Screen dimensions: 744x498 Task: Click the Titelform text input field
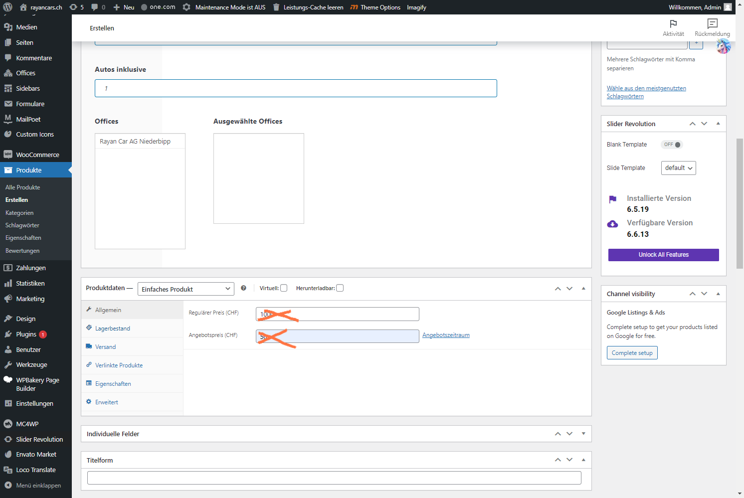pos(334,478)
